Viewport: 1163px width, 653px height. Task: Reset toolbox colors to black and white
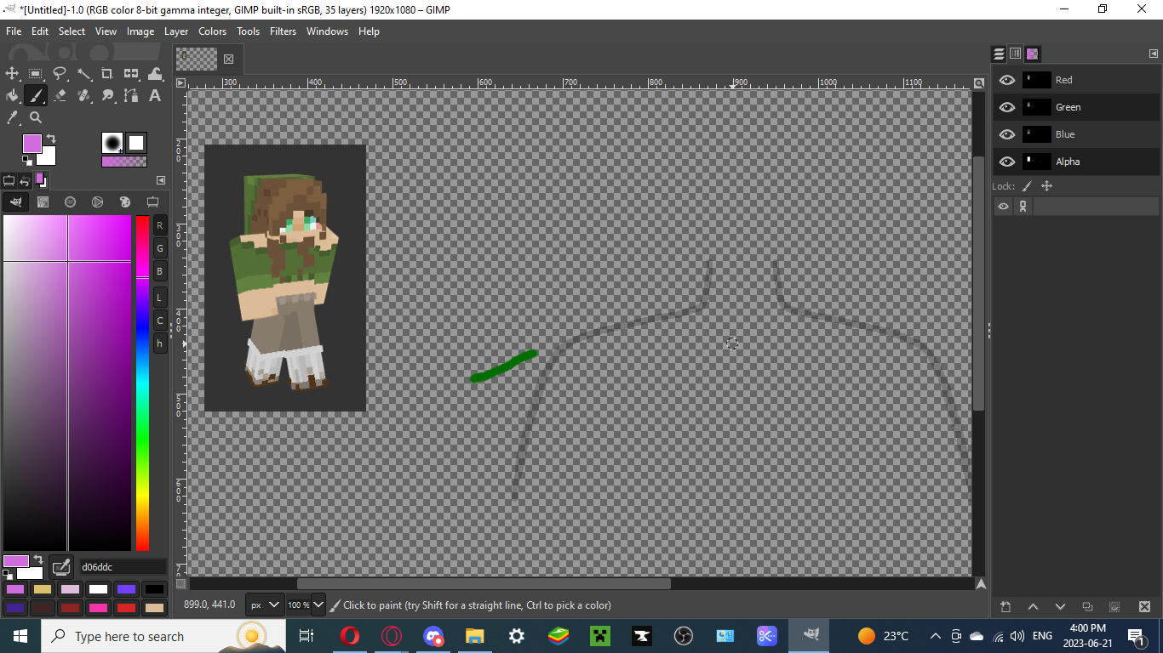(x=27, y=160)
